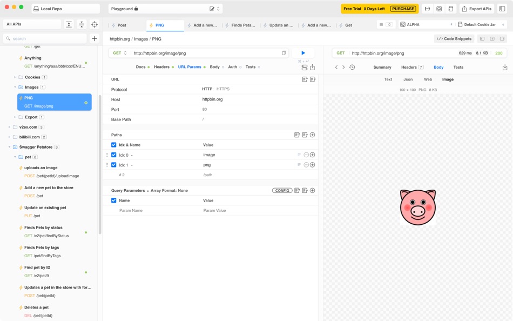Click Export APIs in the top toolbar

click(x=478, y=9)
